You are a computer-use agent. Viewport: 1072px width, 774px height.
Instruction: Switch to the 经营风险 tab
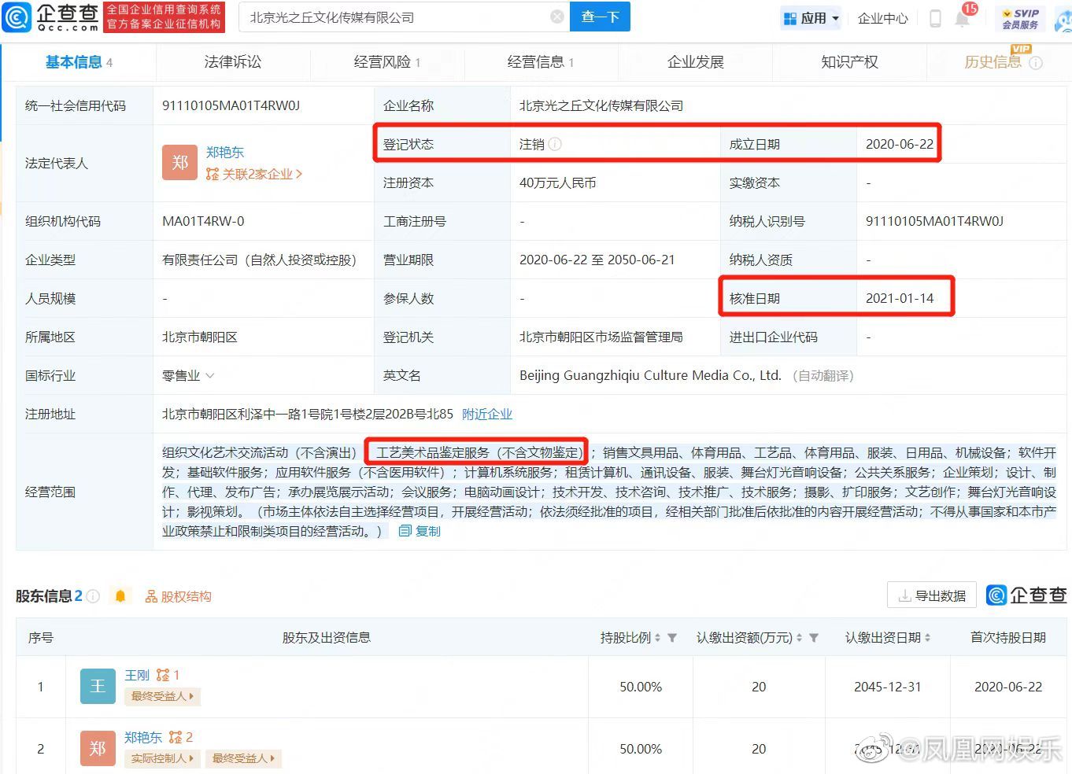pyautogui.click(x=387, y=62)
